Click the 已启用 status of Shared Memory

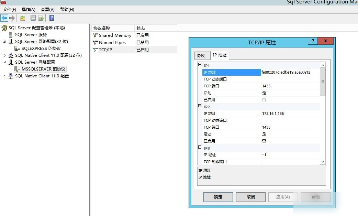click(x=143, y=35)
